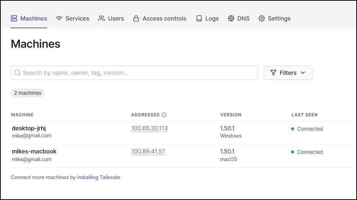Click the Services wifi icon
This screenshot has height=200, width=357.
pyautogui.click(x=59, y=18)
